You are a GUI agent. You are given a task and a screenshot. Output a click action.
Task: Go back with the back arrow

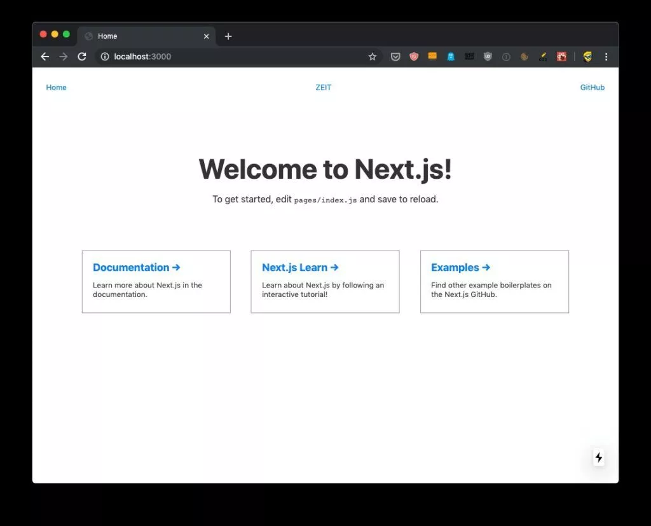(x=45, y=57)
